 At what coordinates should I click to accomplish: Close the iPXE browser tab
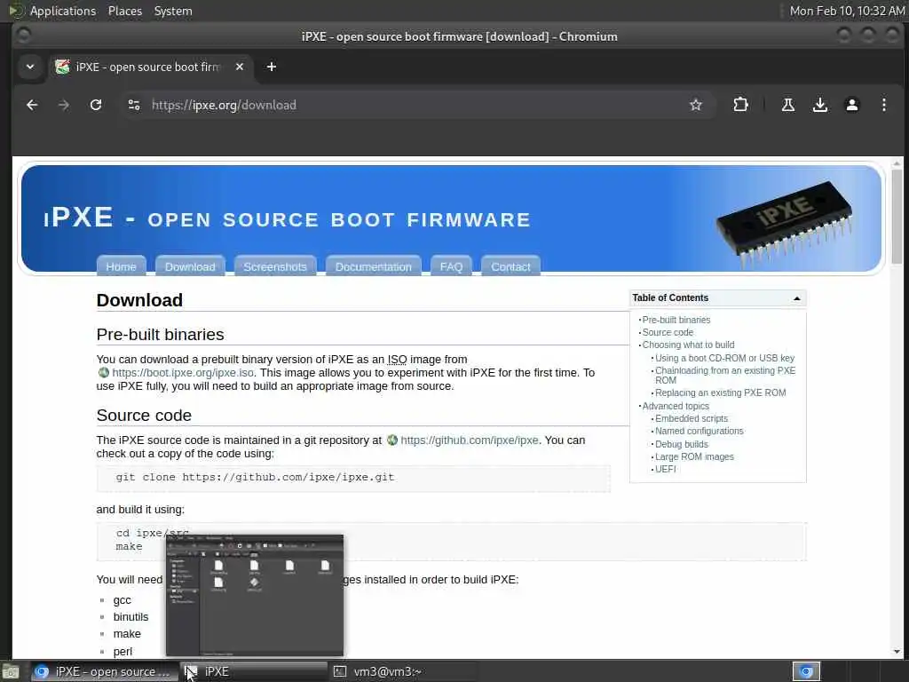coord(240,67)
